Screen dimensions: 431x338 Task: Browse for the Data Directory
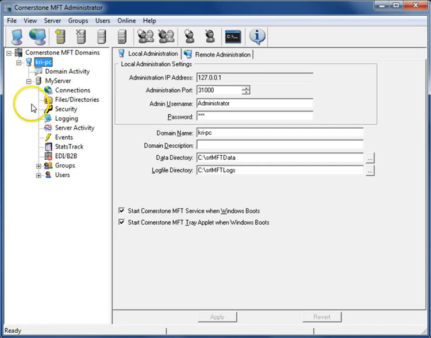[370, 158]
